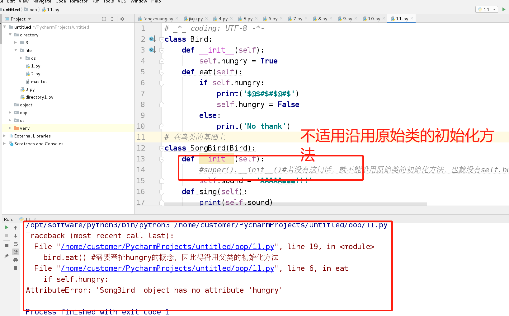Viewport: 509px width, 316px height.
Task: Open the Window menu
Action: coord(139,2)
